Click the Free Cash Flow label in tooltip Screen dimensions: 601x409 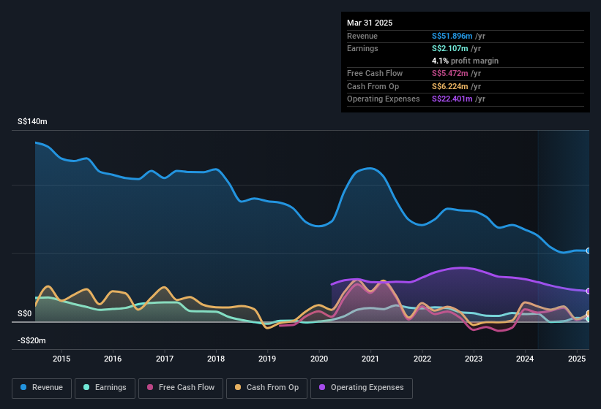coord(375,73)
